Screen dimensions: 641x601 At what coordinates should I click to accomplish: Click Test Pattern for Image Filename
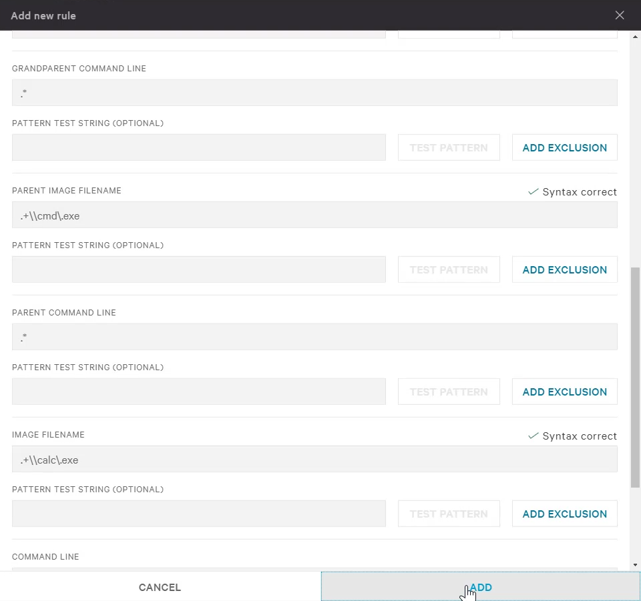[x=449, y=514]
